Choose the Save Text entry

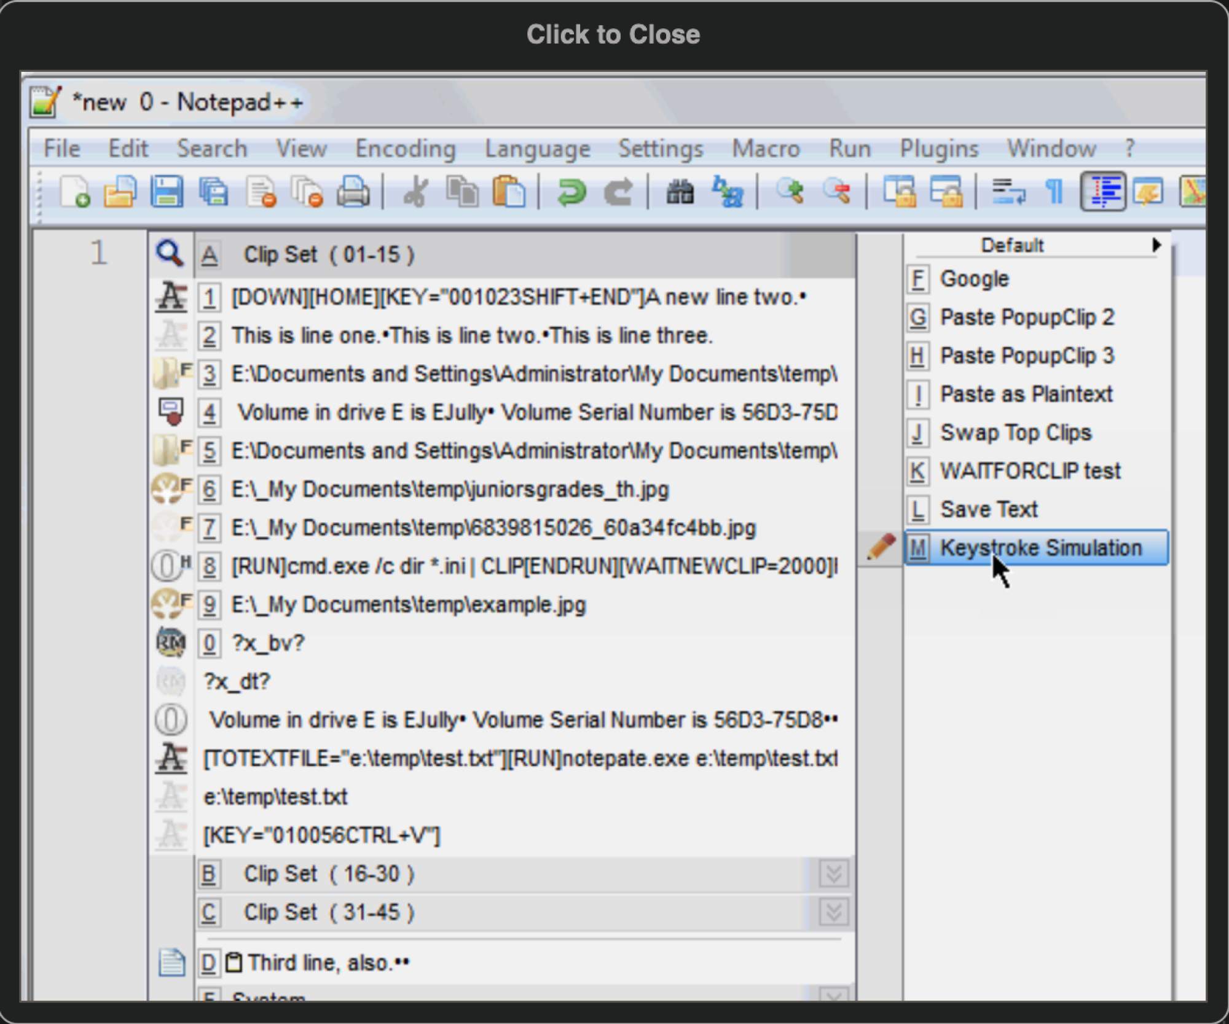[x=1037, y=509]
